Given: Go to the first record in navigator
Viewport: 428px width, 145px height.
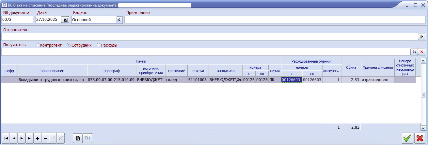Looking at the screenshot, I should click(6, 138).
